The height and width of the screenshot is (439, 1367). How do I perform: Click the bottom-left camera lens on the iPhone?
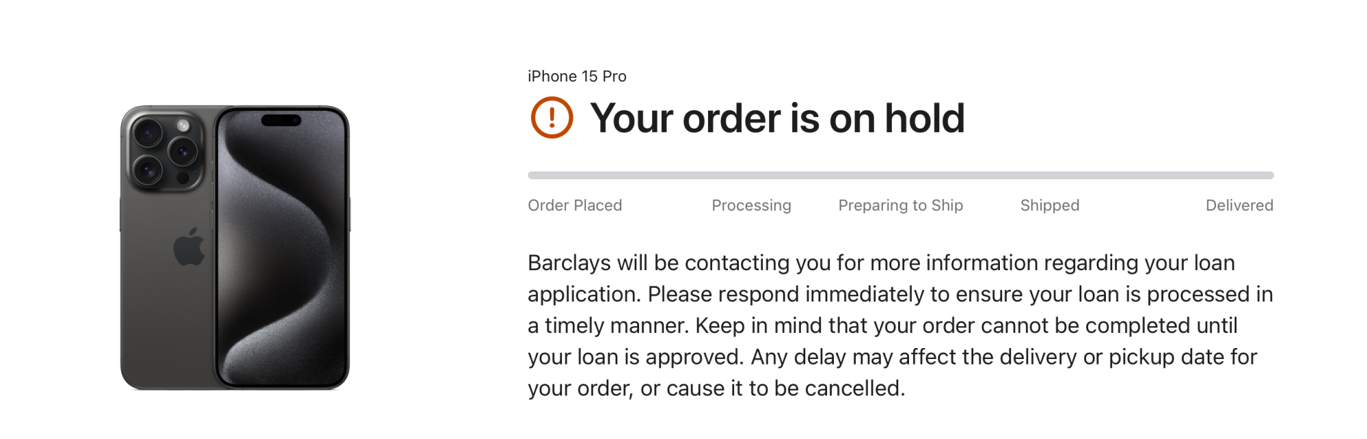pyautogui.click(x=148, y=169)
